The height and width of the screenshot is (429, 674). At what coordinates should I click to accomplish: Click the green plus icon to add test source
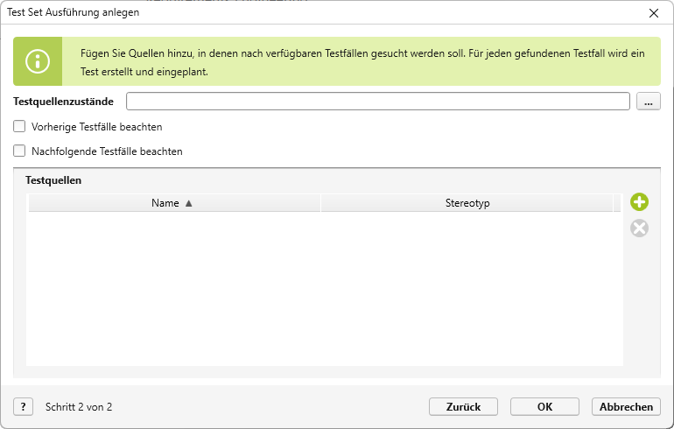pyautogui.click(x=640, y=202)
